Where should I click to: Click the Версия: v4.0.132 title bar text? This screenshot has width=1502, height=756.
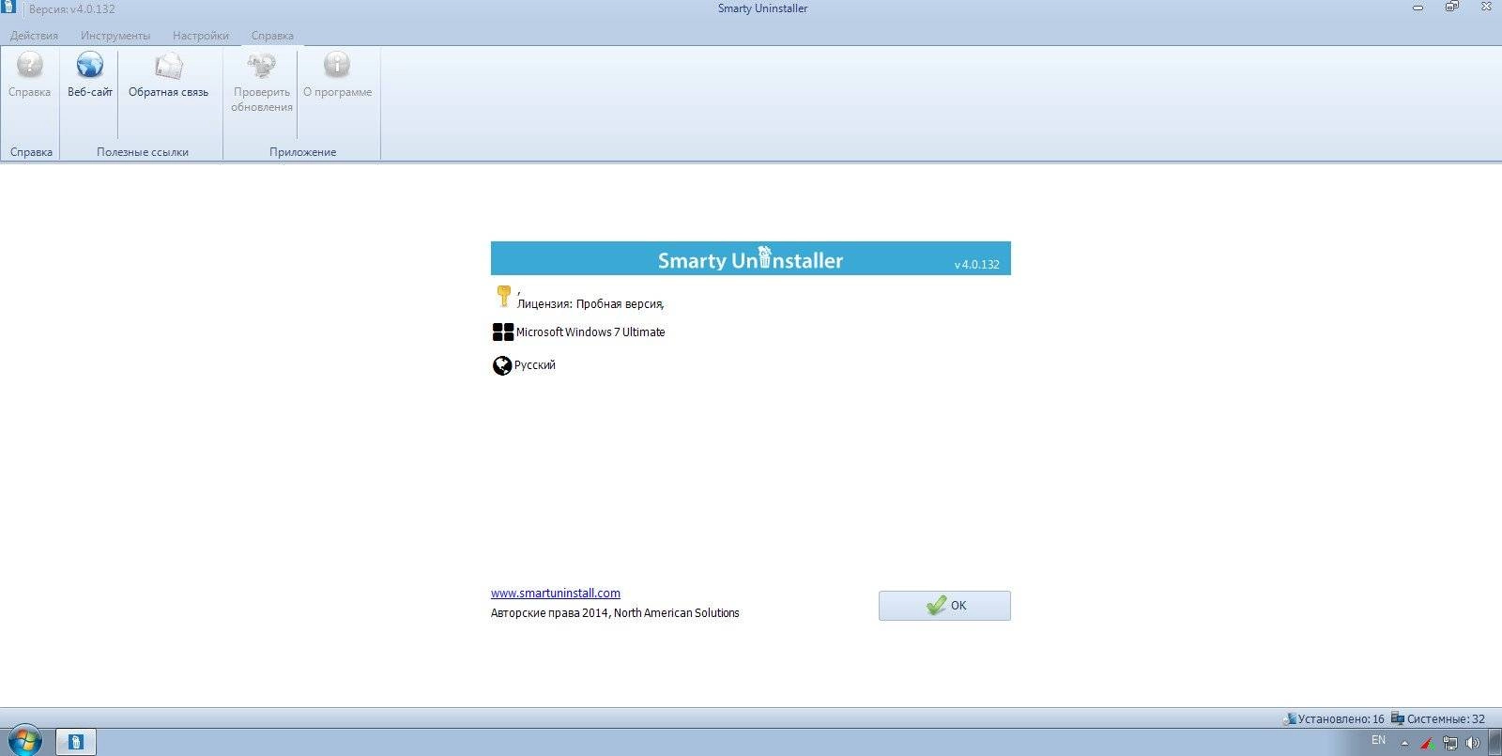pyautogui.click(x=72, y=9)
